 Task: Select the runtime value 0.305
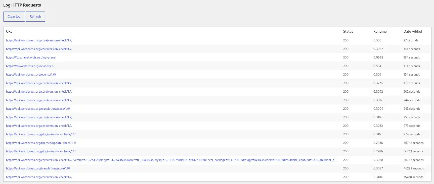377,75
